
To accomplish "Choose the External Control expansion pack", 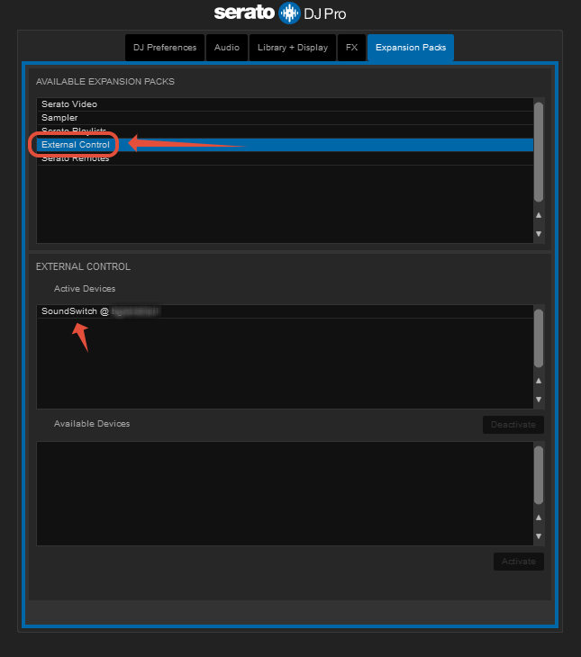I will pyautogui.click(x=285, y=145).
